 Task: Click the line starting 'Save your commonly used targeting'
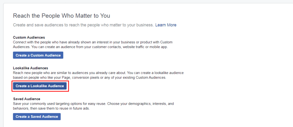[94, 104]
